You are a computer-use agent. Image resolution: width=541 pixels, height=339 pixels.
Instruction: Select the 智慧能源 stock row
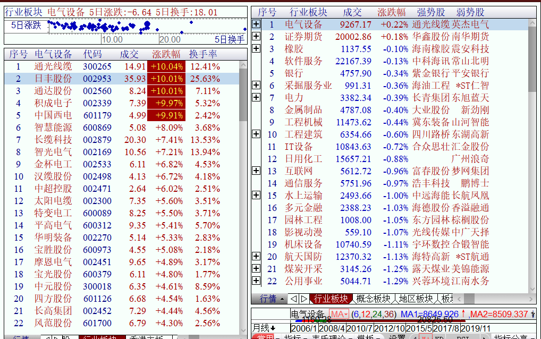click(x=122, y=128)
